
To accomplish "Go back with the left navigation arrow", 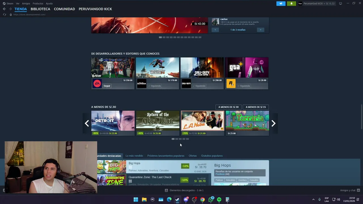I will point(4,9).
